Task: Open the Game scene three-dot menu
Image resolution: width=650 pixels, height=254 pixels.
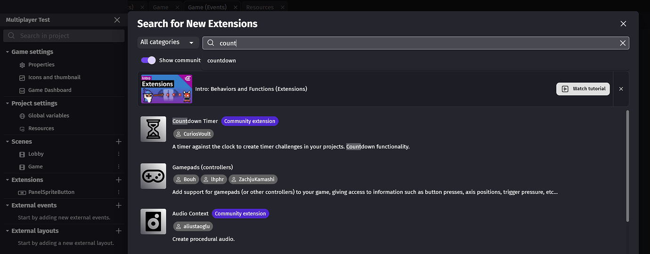Action: [x=119, y=167]
